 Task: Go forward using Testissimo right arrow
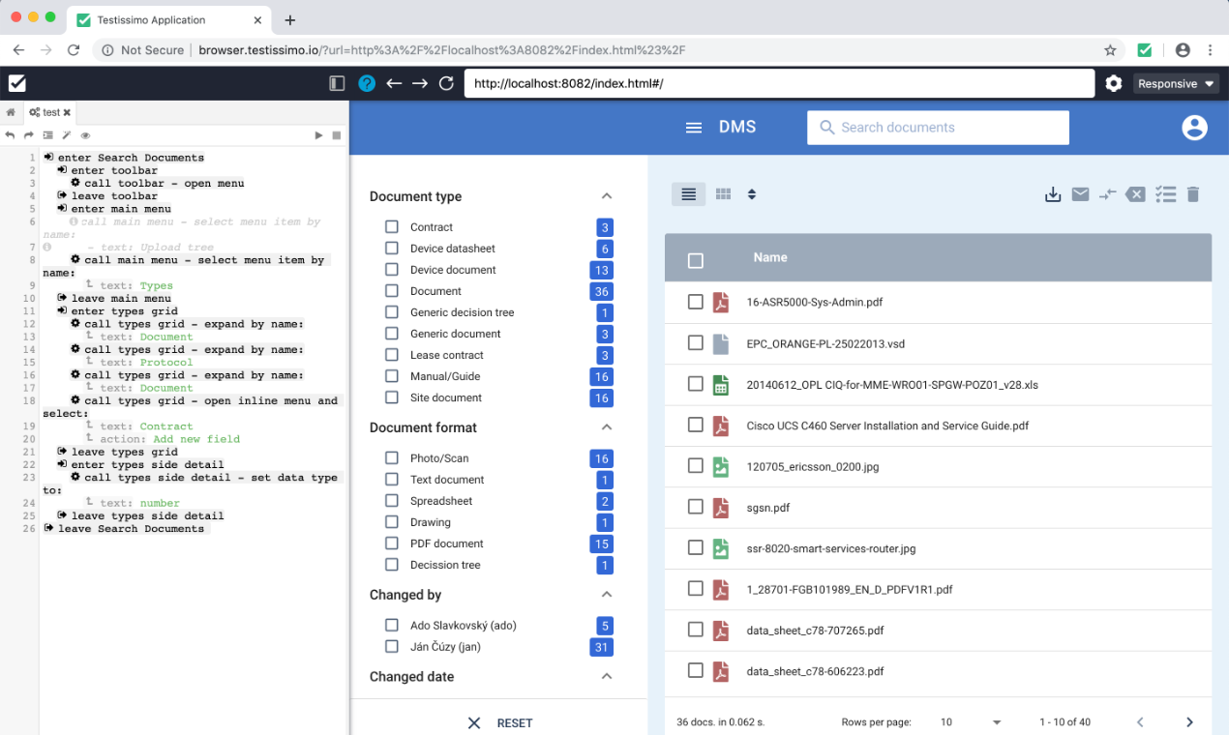pyautogui.click(x=420, y=83)
